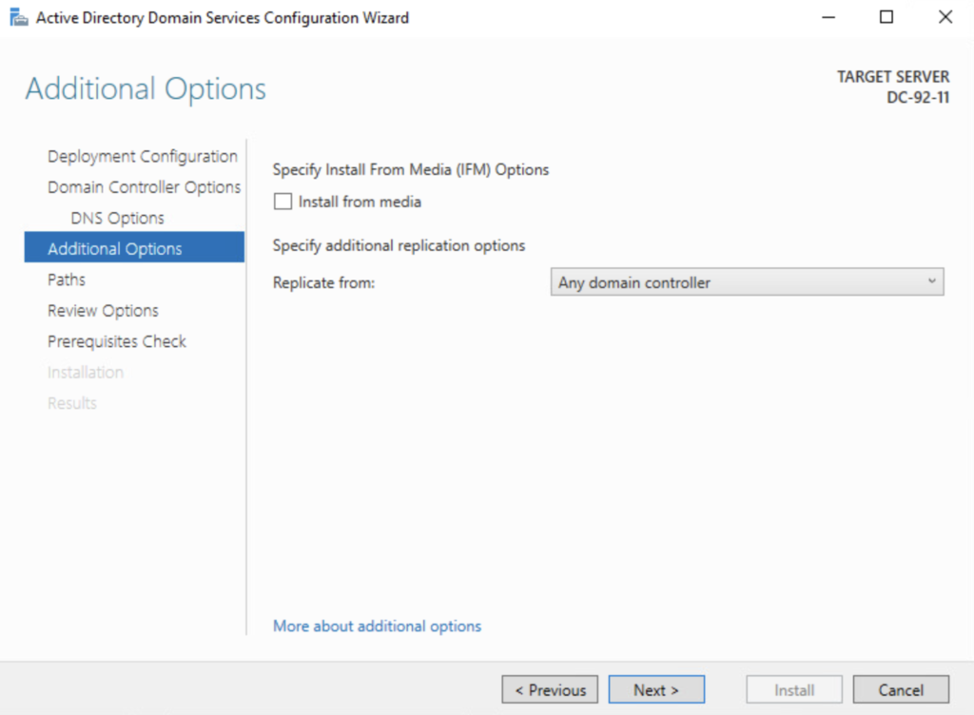Click the disabled Install button

pyautogui.click(x=794, y=690)
